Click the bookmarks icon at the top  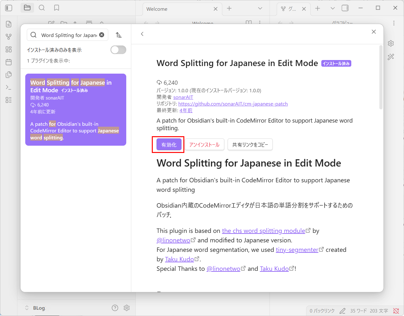click(x=56, y=8)
